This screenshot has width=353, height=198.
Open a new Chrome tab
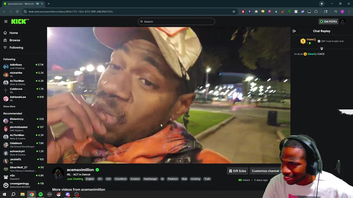pos(49,4)
